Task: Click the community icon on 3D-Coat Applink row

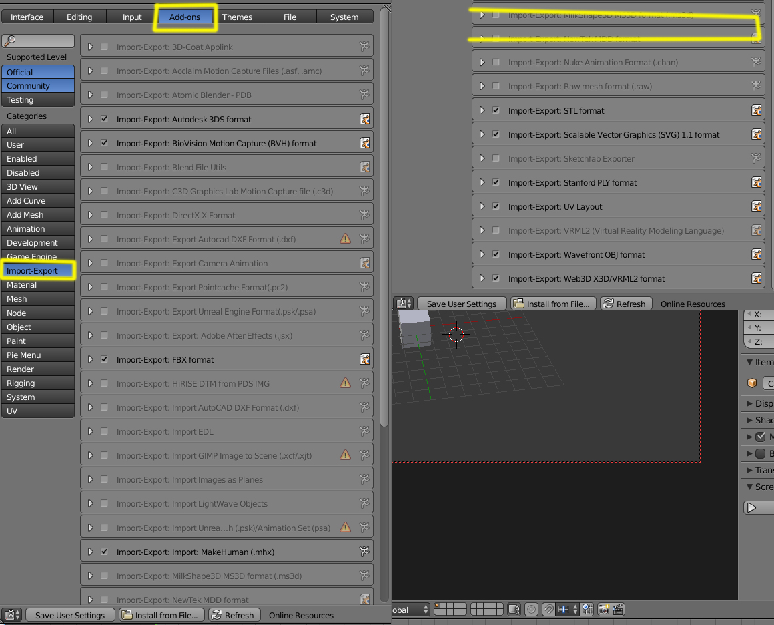Action: [364, 47]
